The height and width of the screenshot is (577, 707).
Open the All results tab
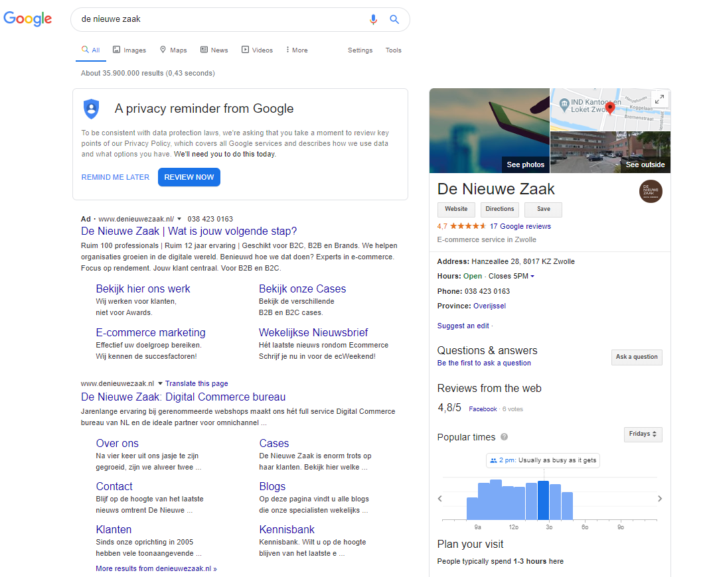91,50
